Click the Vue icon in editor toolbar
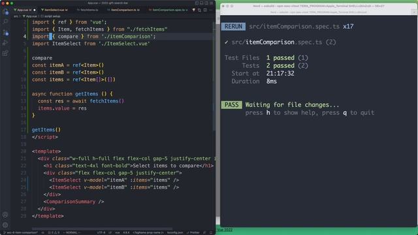Image resolution: width=418 pixels, height=235 pixels. pyautogui.click(x=193, y=10)
